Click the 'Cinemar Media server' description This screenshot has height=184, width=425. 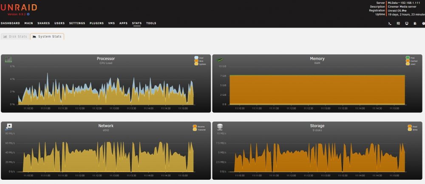point(402,6)
